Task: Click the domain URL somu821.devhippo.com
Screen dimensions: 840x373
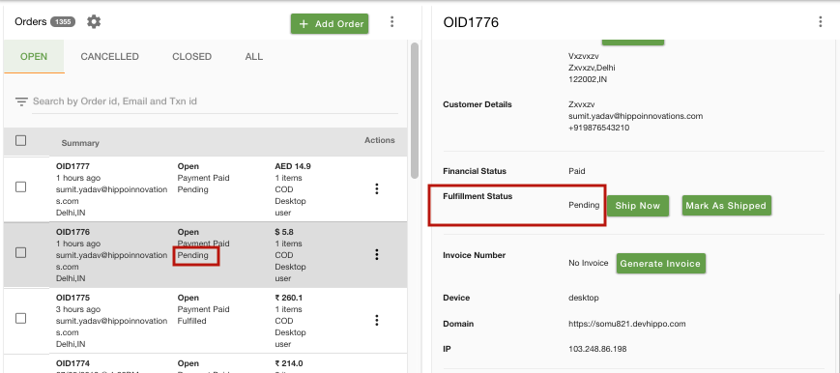Action: [x=626, y=324]
